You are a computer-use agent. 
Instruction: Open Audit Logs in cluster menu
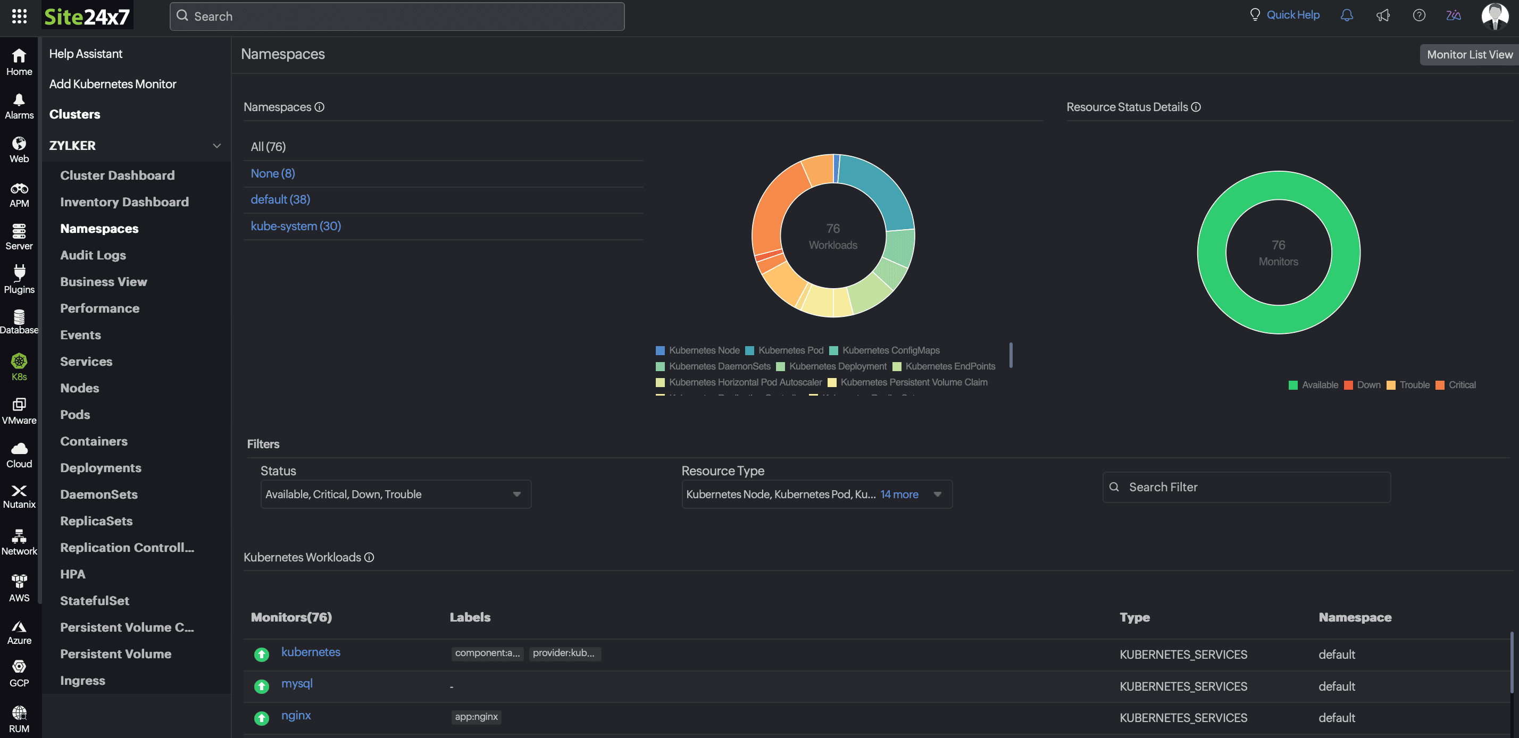pos(93,255)
